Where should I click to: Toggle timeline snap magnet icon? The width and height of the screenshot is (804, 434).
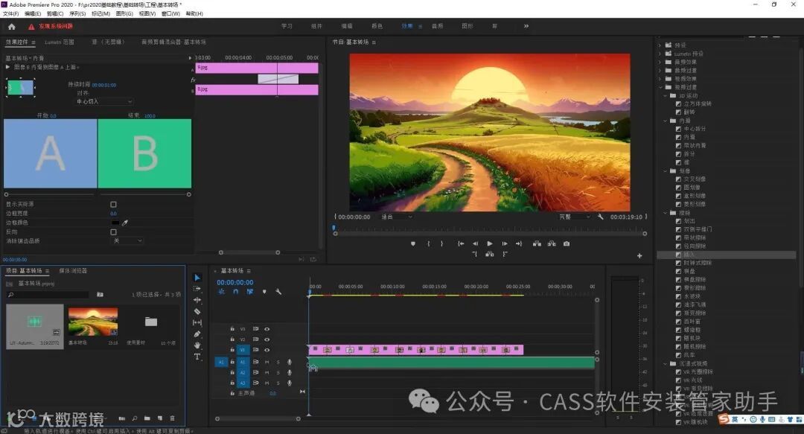click(x=235, y=292)
